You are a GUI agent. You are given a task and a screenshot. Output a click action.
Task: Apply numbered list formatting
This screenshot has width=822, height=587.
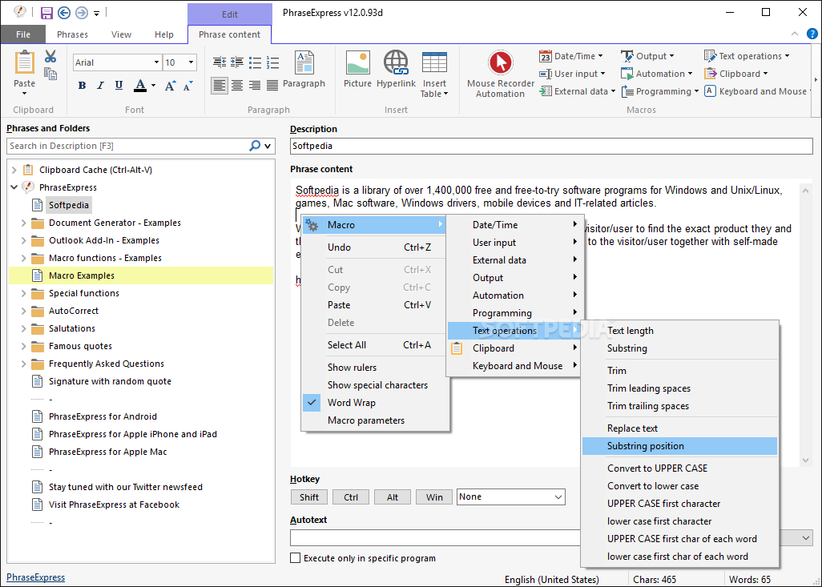(272, 62)
